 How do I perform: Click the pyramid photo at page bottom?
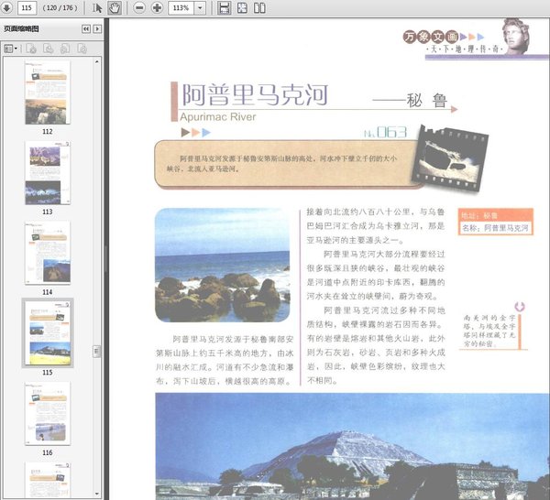coord(352,446)
